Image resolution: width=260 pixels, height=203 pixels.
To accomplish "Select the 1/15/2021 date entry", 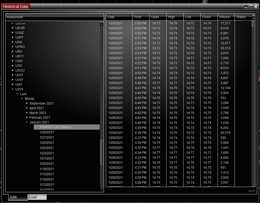I will coord(47,174).
